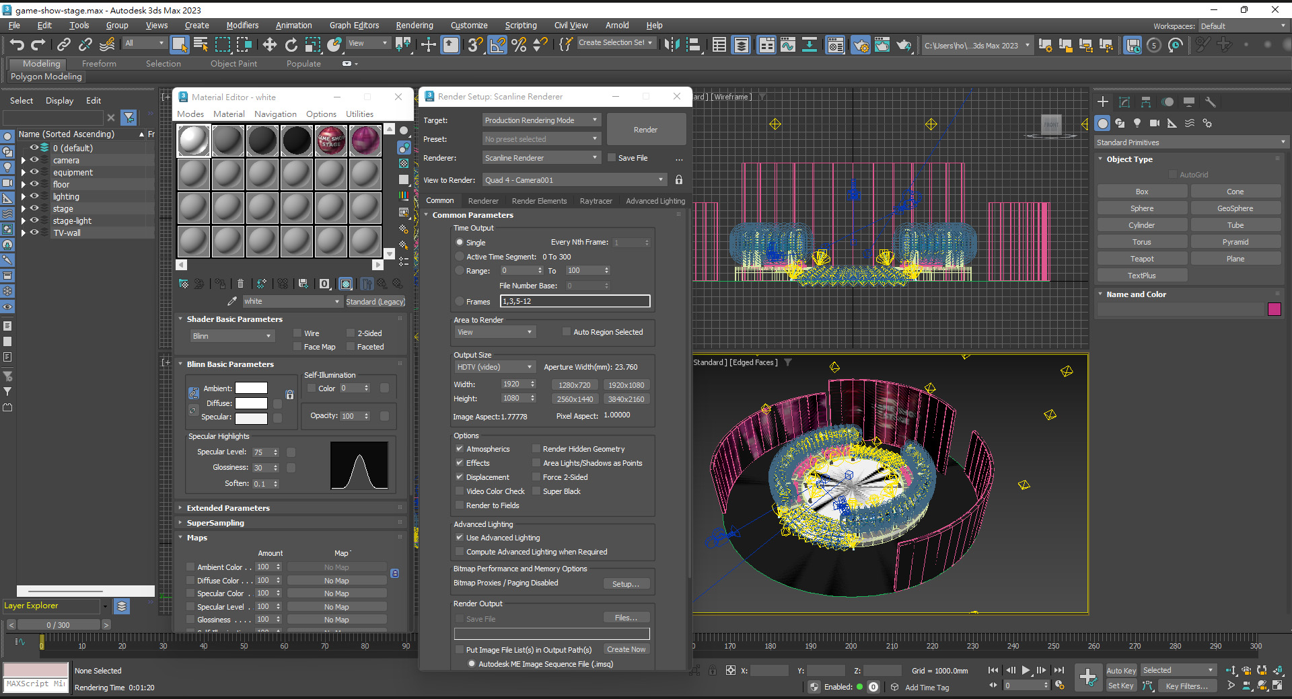Click the material eyedropper pick icon
The image size is (1292, 699).
pyautogui.click(x=232, y=301)
